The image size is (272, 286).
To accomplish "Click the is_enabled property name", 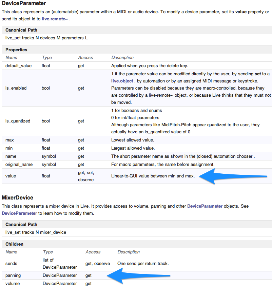I will coord(16,88).
